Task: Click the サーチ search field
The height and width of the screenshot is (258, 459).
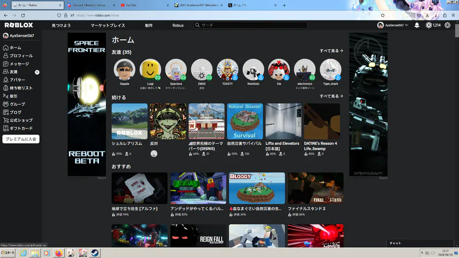Action: pyautogui.click(x=250, y=25)
